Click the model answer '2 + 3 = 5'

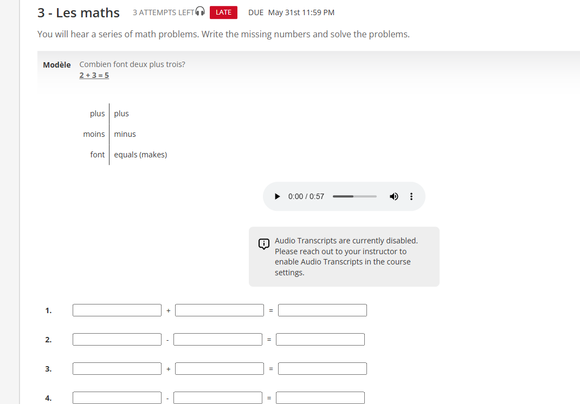(94, 75)
